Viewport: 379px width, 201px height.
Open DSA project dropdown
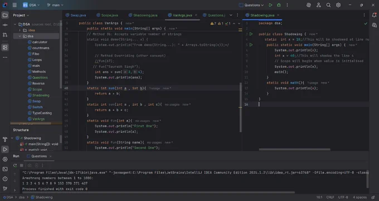[31, 5]
